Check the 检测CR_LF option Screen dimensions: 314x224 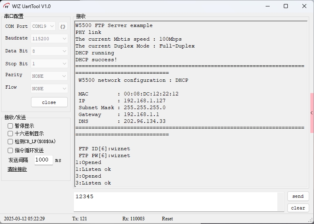(x=10, y=142)
